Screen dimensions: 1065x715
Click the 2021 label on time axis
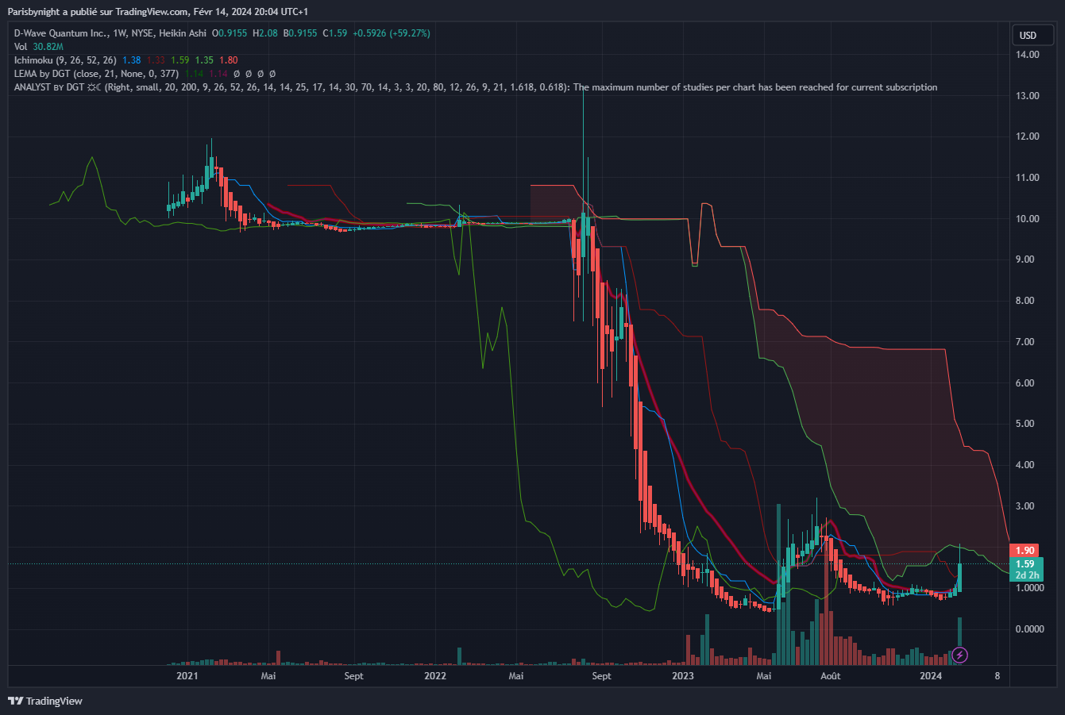[x=187, y=676]
